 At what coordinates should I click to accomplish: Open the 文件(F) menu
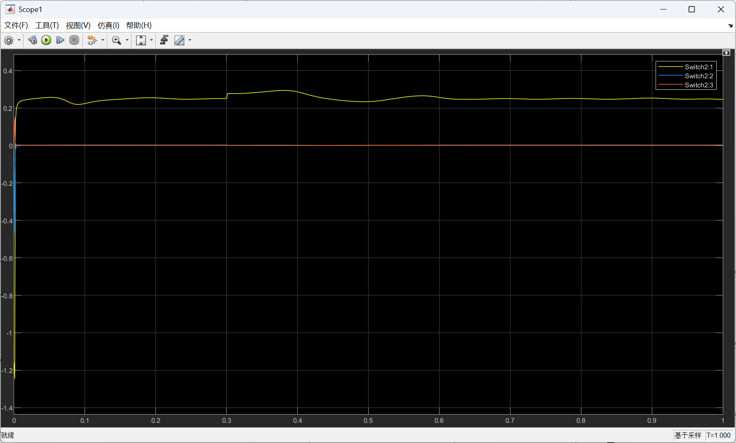16,26
